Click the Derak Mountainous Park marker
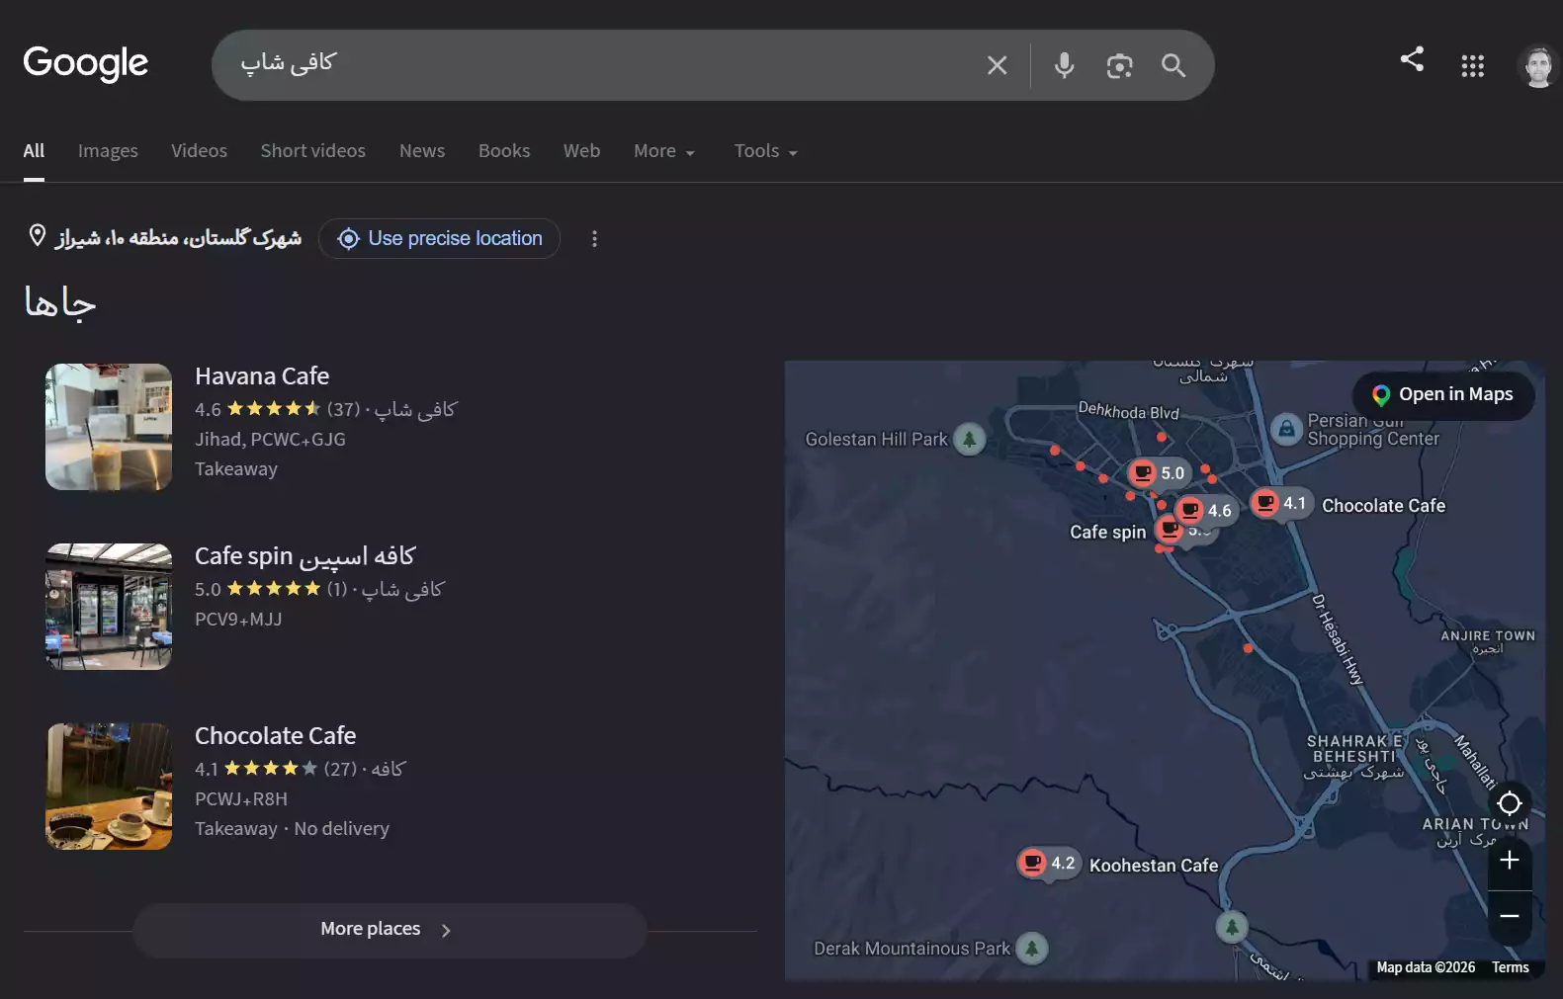Image resolution: width=1563 pixels, height=999 pixels. tap(1032, 949)
